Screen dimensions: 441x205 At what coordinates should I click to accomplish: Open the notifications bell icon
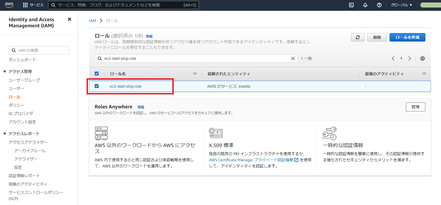(365, 5)
